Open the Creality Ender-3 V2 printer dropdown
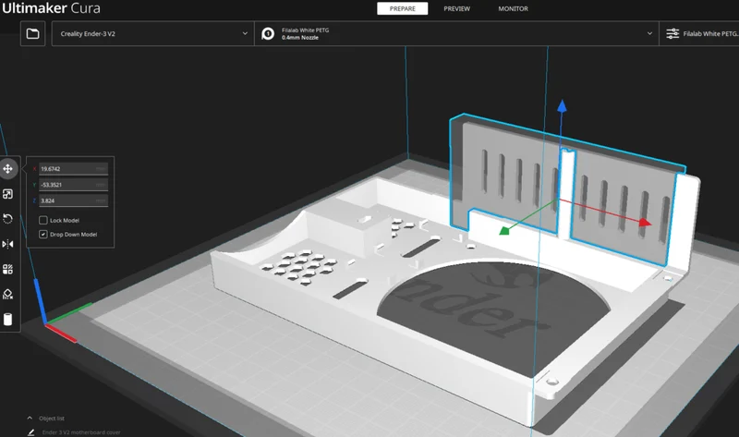 click(x=152, y=33)
